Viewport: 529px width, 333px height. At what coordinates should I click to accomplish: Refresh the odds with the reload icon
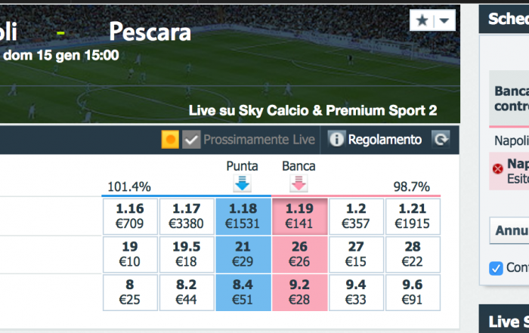click(x=441, y=139)
